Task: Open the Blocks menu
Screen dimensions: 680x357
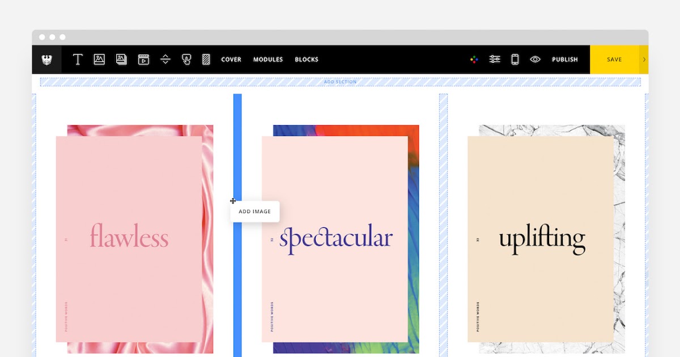Action: click(x=307, y=59)
